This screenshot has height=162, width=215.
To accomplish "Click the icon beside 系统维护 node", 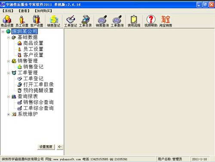I will [x=14, y=114].
